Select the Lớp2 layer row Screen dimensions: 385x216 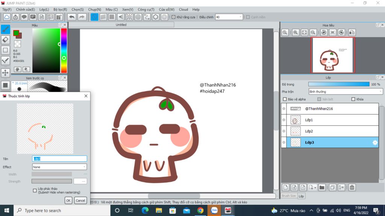pyautogui.click(x=330, y=131)
